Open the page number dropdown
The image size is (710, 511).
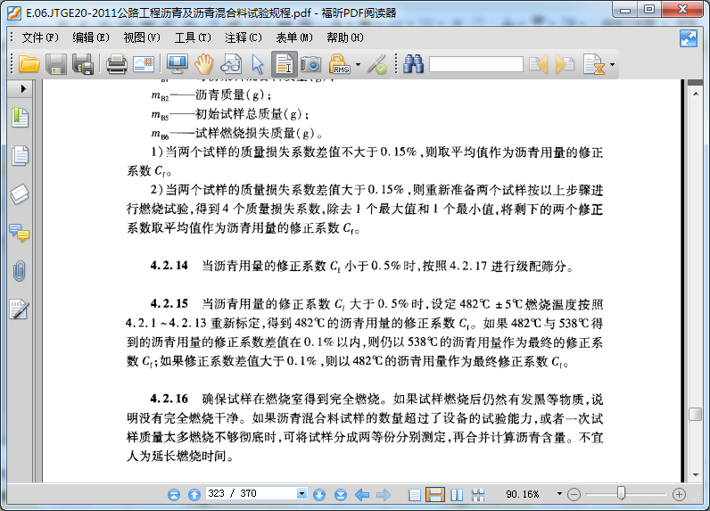301,494
